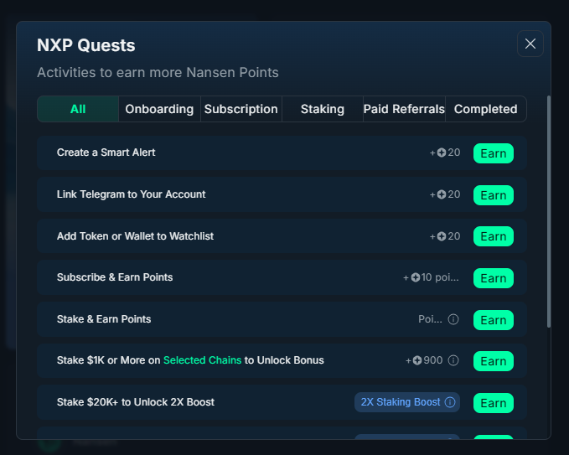Image resolution: width=569 pixels, height=455 pixels.
Task: Open the Paid Referrals tab
Action: tap(404, 109)
